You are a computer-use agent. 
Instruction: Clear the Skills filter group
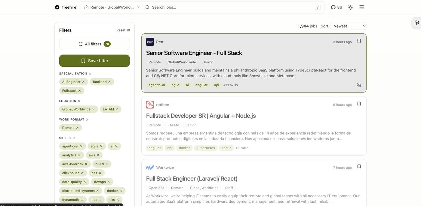click(74, 138)
